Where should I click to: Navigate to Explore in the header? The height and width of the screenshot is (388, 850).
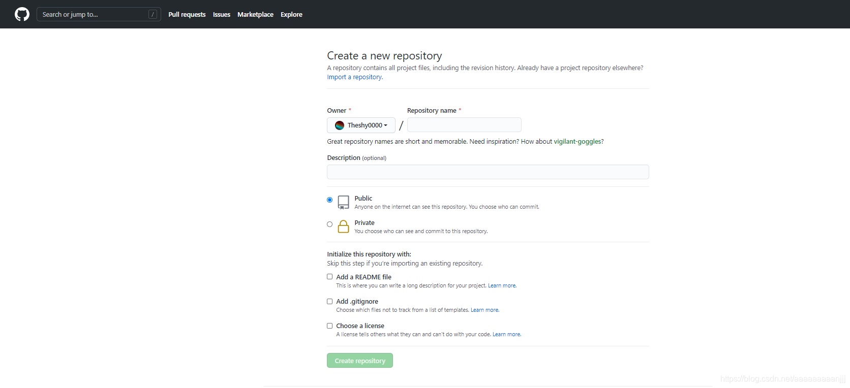[291, 14]
